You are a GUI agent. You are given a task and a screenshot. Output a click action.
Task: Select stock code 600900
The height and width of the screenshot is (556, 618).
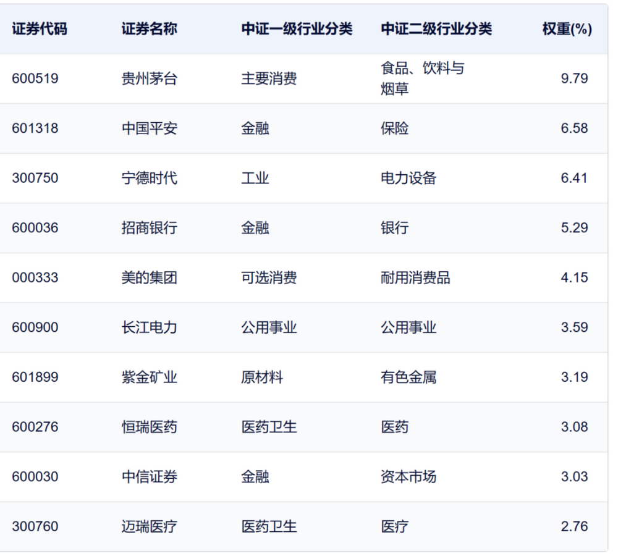[x=35, y=327]
